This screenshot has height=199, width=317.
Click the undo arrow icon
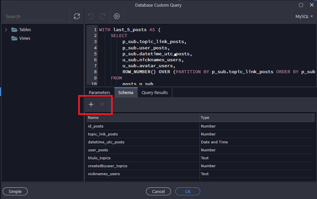tap(91, 16)
